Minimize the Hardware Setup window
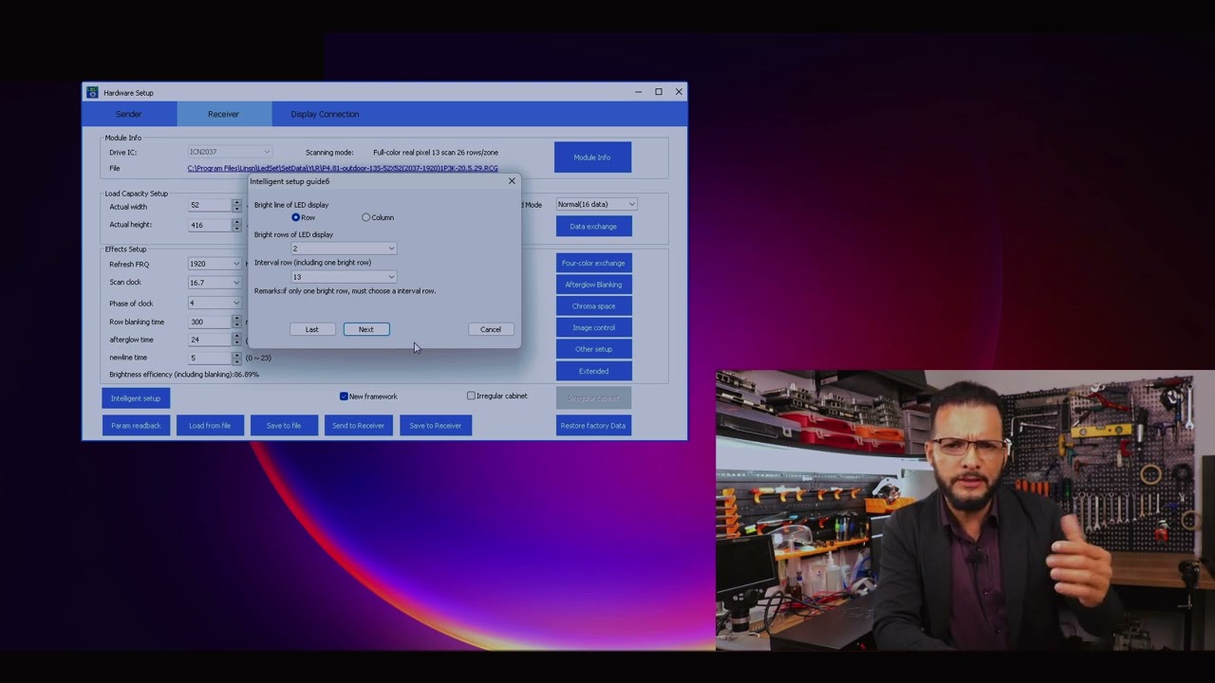Screen dimensions: 1215x683 pos(638,92)
